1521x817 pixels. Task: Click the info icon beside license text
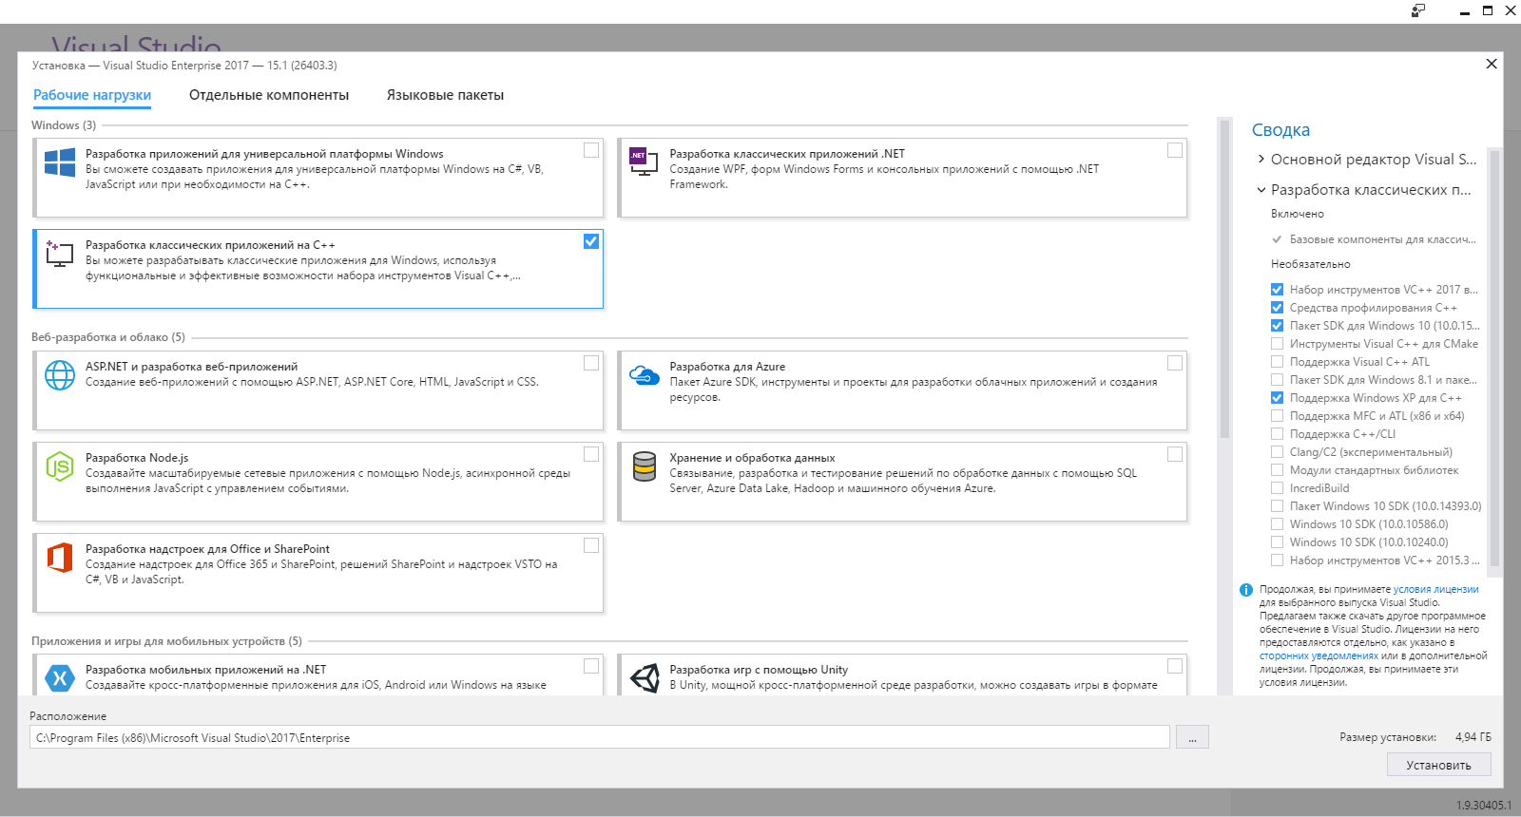pyautogui.click(x=1246, y=590)
